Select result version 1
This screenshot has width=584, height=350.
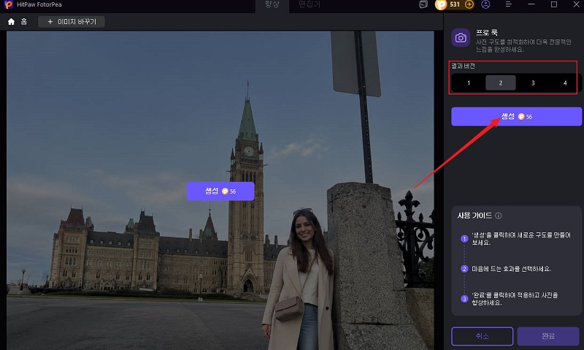pos(469,83)
